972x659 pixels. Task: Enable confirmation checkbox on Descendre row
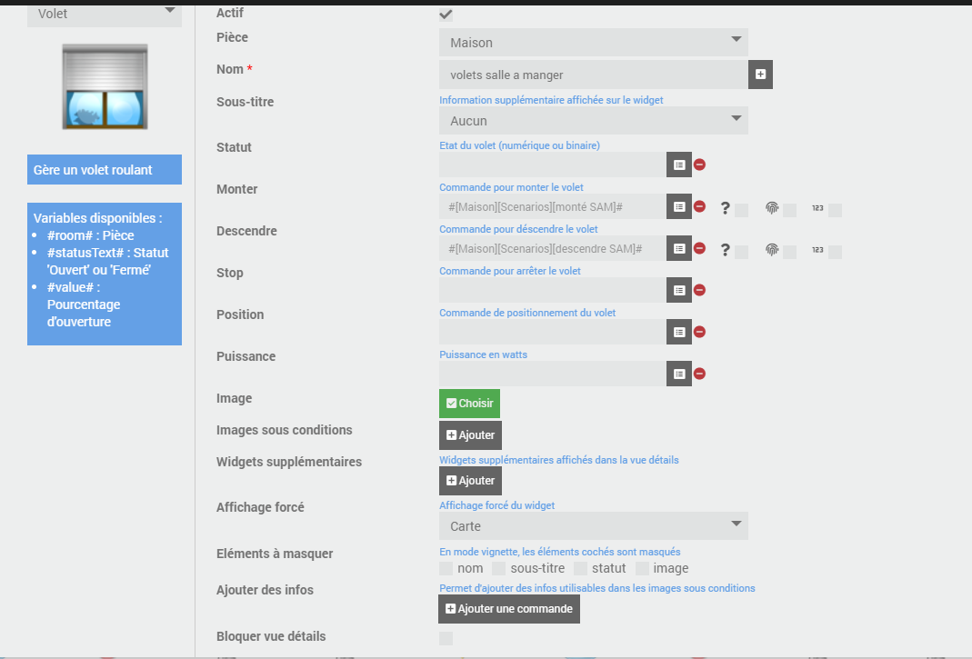[741, 252]
